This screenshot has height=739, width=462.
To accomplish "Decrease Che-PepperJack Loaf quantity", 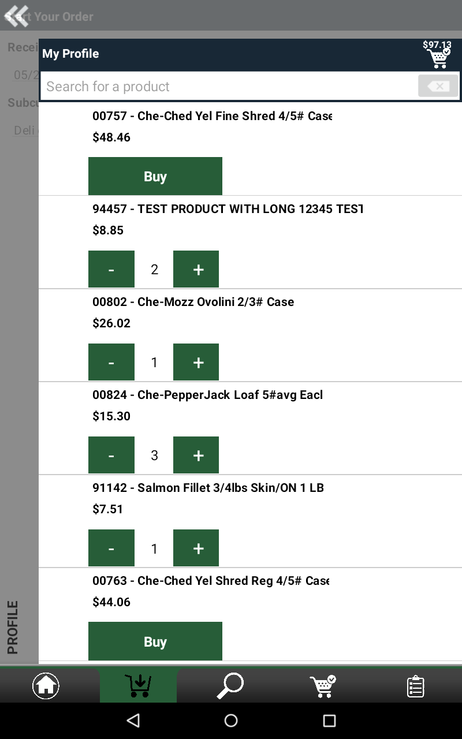I will 111,455.
